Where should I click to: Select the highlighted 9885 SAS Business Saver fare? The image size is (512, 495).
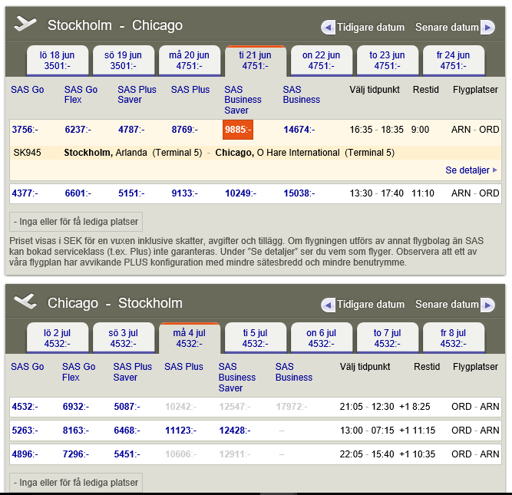(237, 130)
